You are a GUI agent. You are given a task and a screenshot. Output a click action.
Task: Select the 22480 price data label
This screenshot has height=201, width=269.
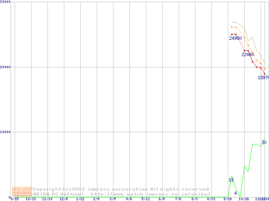click(248, 54)
